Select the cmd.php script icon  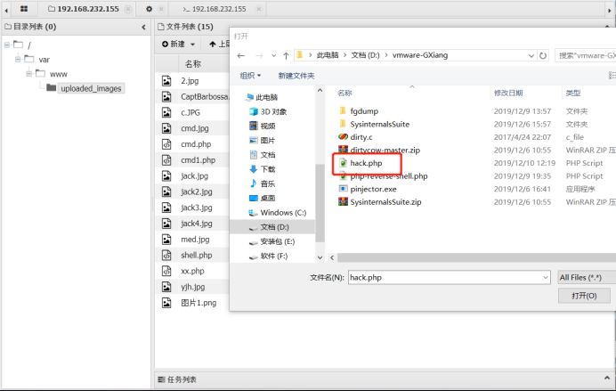click(166, 144)
